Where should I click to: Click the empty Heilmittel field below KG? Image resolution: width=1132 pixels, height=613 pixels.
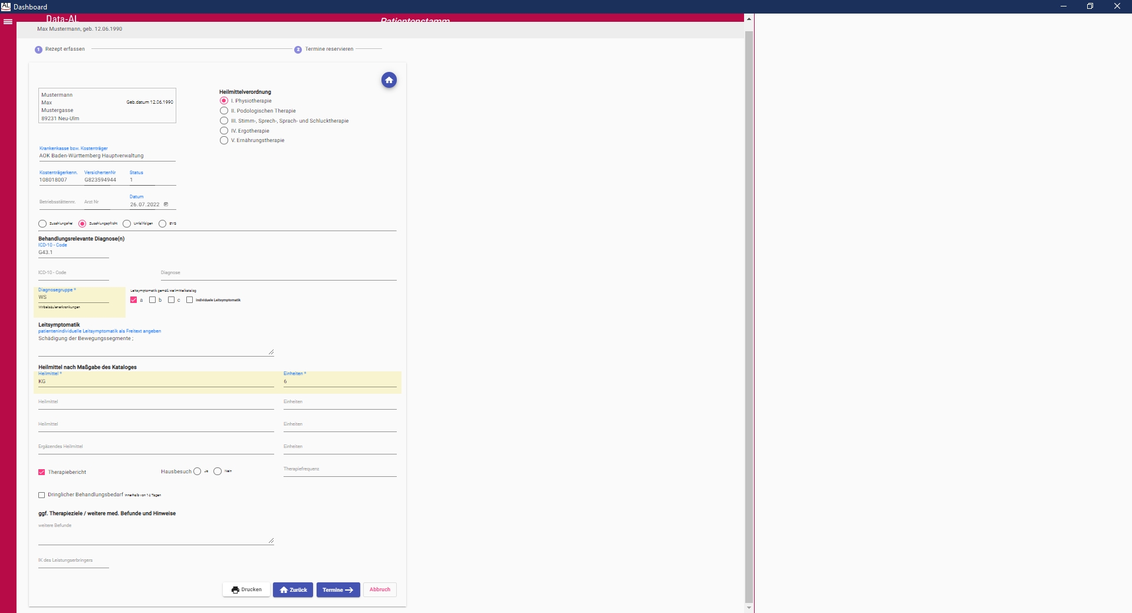pos(156,403)
